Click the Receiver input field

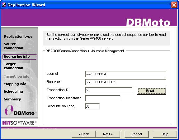[x=125, y=82]
